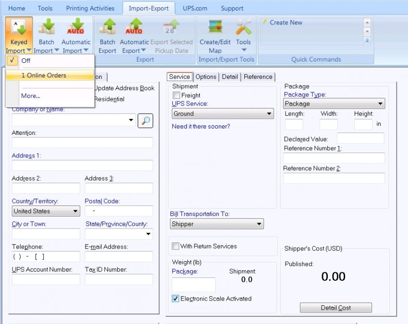The height and width of the screenshot is (324, 408).
Task: Disable Electronic Scale Activated
Action: 175,299
